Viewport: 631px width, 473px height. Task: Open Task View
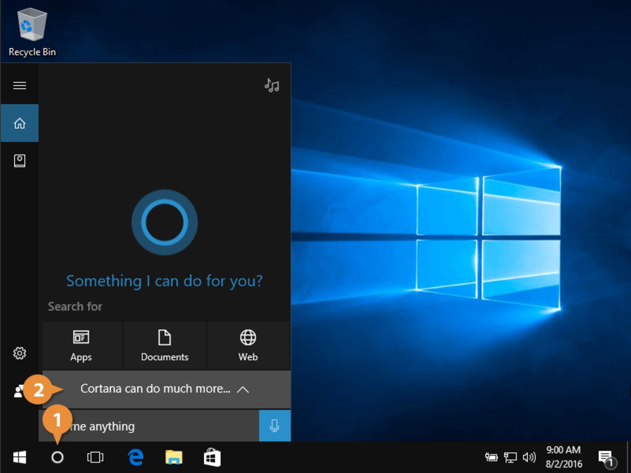coord(95,457)
